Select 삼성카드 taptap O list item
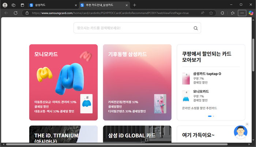Image resolution: width=256 pixels, height=147 pixels. pos(211,78)
